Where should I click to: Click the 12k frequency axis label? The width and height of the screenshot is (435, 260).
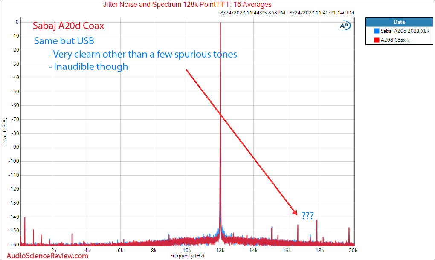click(220, 251)
